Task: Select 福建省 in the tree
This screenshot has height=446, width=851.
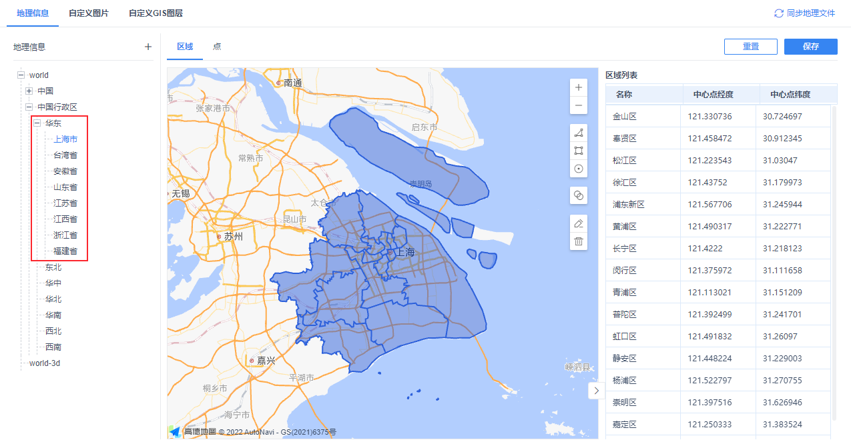Action: (65, 251)
